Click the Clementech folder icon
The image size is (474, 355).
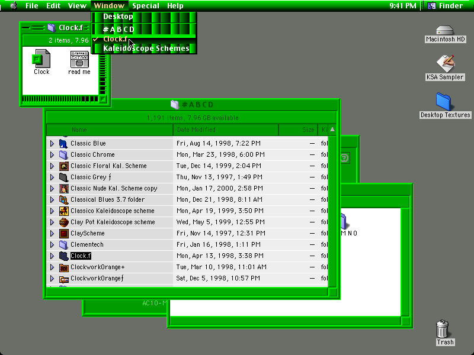pos(63,244)
